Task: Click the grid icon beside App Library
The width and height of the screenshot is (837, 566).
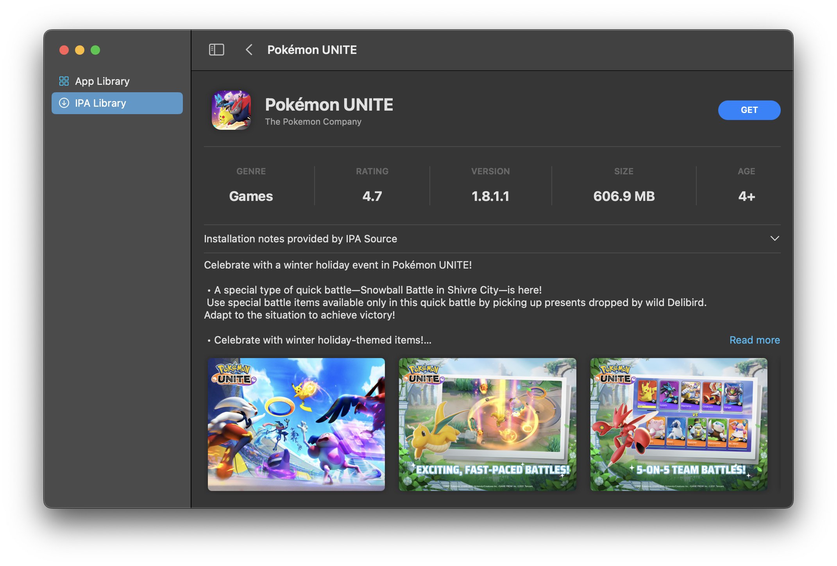Action: pyautogui.click(x=64, y=81)
